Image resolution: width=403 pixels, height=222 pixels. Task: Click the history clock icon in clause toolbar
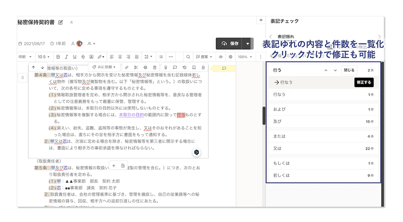coord(184,67)
